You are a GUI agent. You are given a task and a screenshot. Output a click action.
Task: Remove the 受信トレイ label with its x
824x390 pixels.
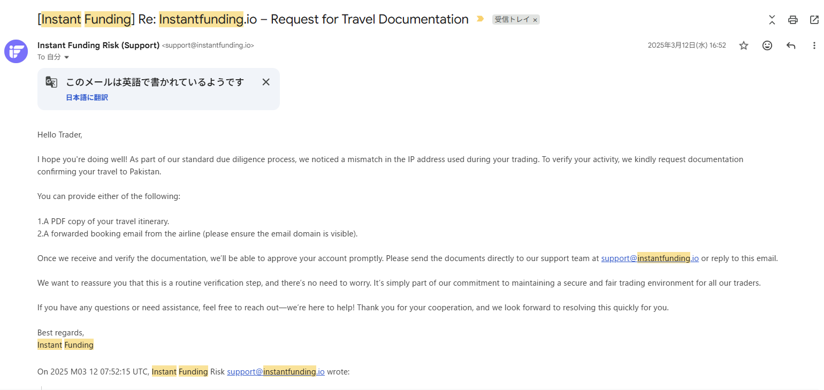535,20
